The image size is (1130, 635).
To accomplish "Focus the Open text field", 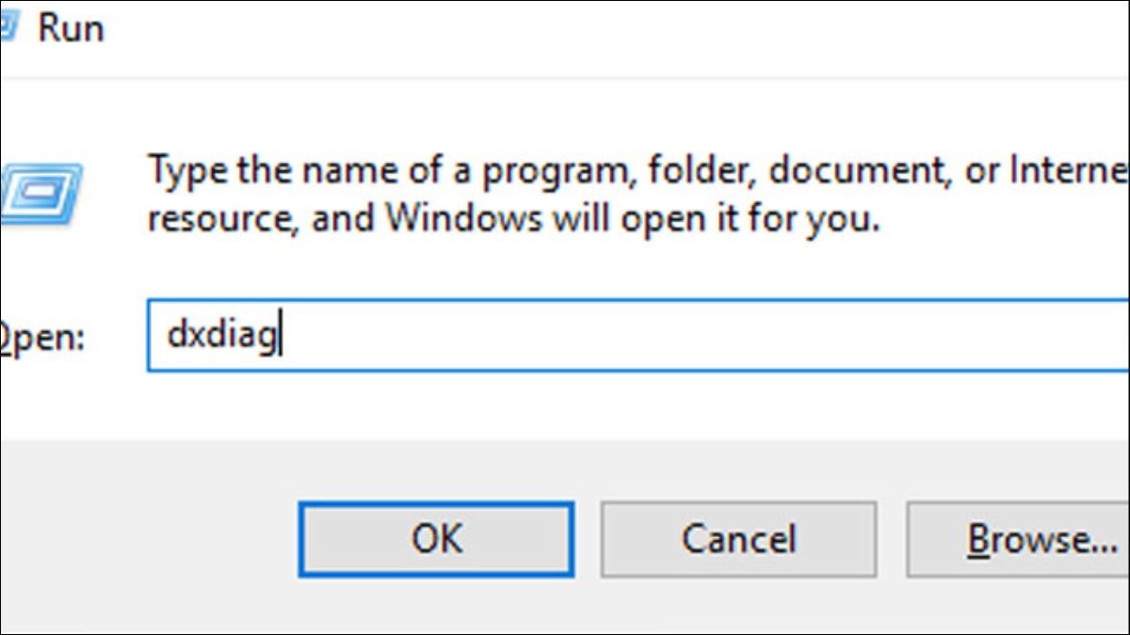I will [638, 336].
